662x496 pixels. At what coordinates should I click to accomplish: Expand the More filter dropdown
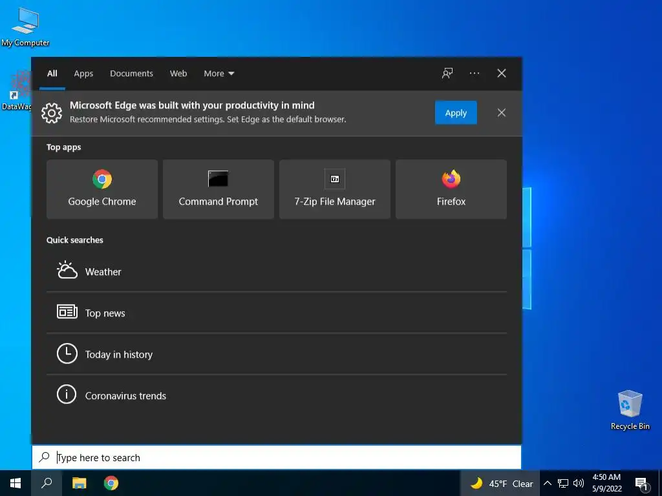tap(219, 74)
